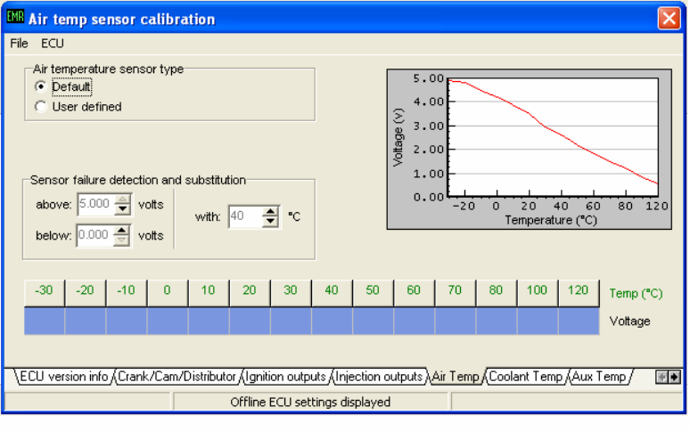Switch to the Crank/Cam/Distributor tab
Viewport: 690px width, 431px height.
[177, 377]
